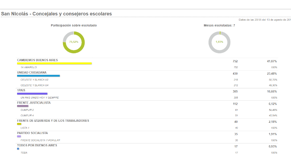This screenshot has height=163, width=291.
Task: Click the Frente de Izquierda olive bar
Action: (19, 124)
